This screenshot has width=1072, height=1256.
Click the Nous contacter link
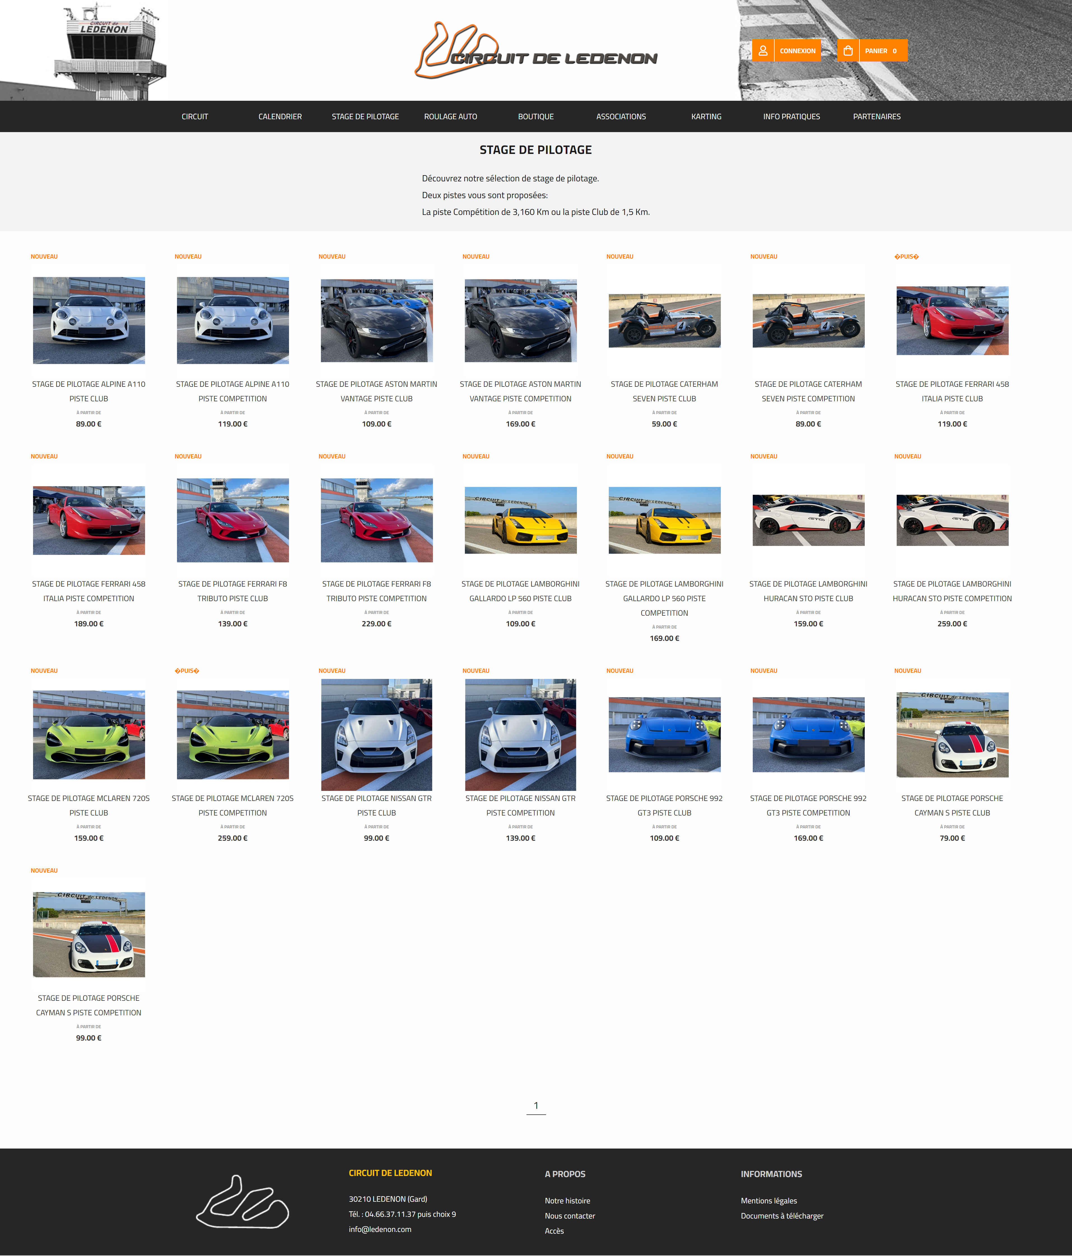click(x=570, y=1216)
